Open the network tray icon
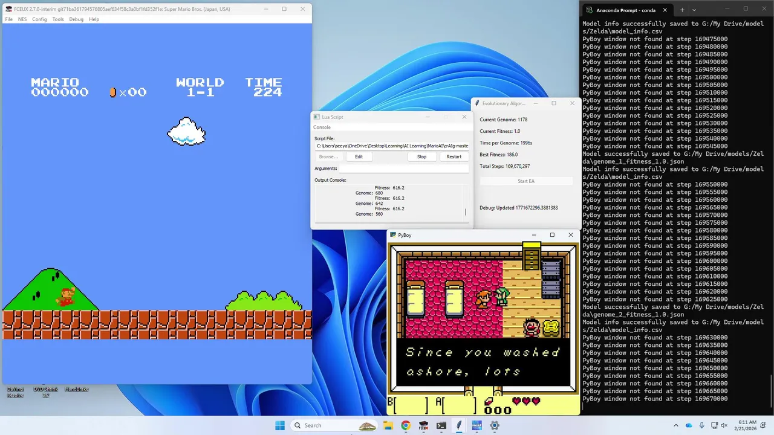 point(715,425)
